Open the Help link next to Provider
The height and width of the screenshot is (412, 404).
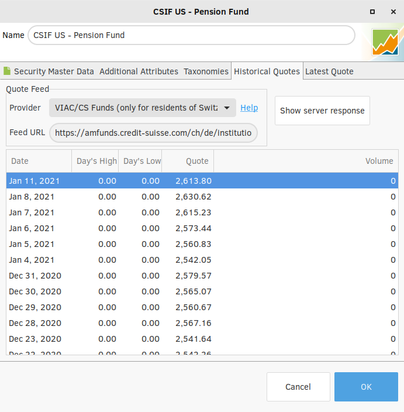tap(249, 108)
